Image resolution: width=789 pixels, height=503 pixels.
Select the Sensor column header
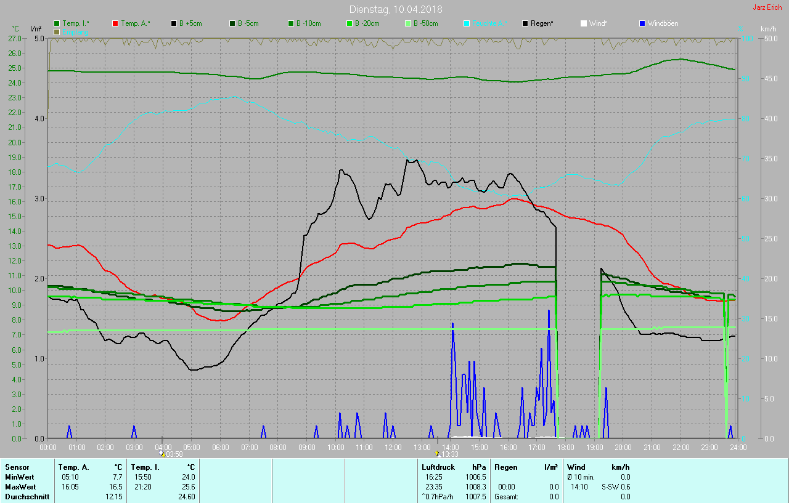click(17, 467)
